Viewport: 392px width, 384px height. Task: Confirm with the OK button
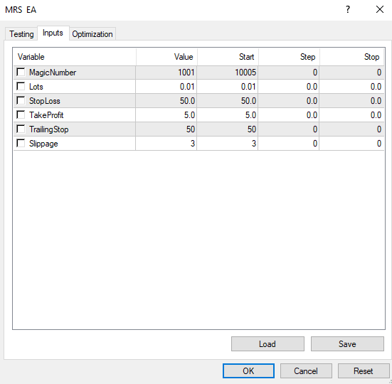click(x=248, y=370)
